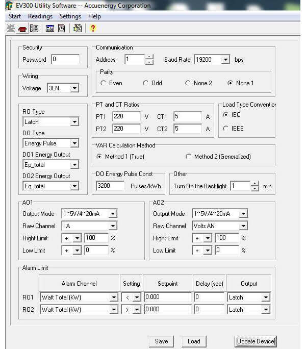Click the clock page toolbar icon
Image resolution: width=306 pixels, height=349 pixels.
[x=61, y=29]
